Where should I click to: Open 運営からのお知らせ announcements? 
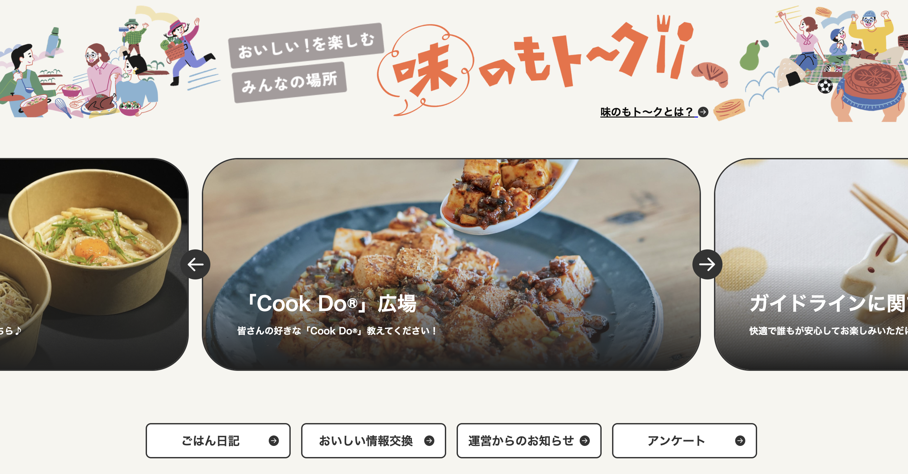coord(529,440)
